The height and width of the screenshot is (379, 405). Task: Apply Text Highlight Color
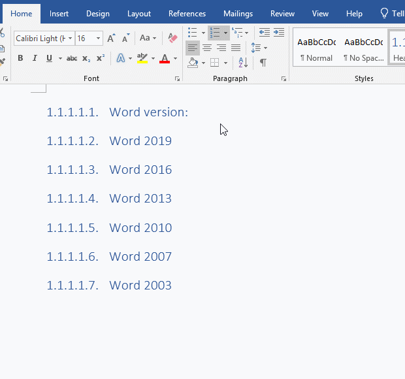click(142, 58)
